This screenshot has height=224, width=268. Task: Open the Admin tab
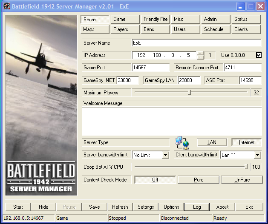click(x=216, y=19)
